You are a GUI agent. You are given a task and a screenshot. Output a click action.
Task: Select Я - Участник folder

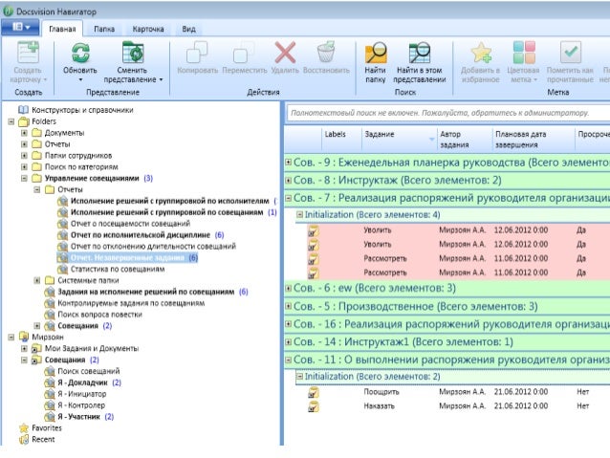79,417
